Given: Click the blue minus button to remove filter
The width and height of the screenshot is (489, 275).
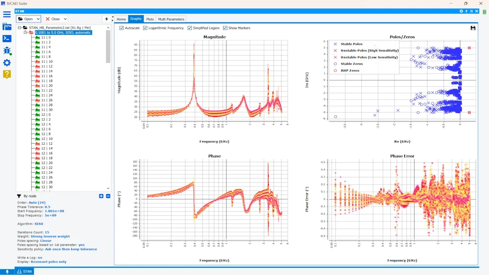Looking at the screenshot, I should (x=108, y=196).
